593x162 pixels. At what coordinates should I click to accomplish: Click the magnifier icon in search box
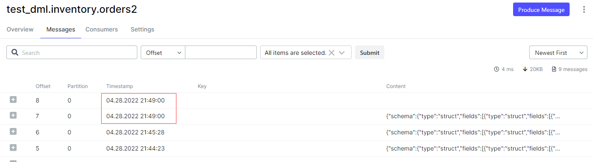[15, 53]
